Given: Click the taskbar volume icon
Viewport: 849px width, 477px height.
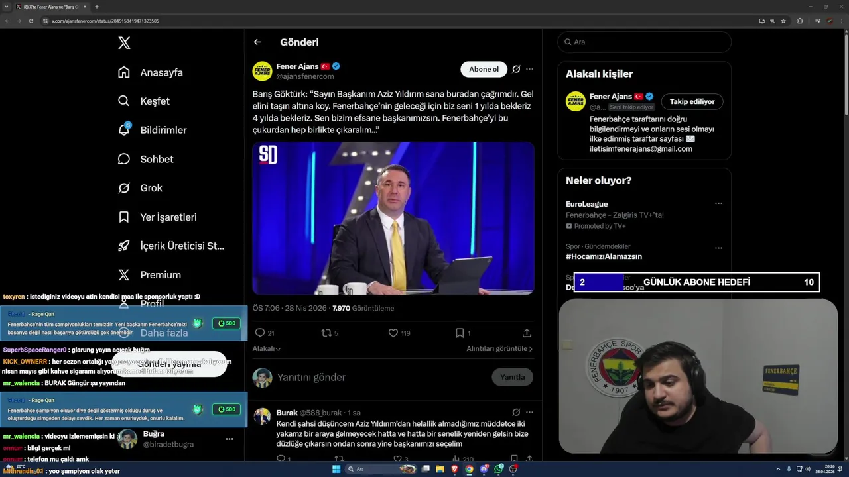Looking at the screenshot, I should tap(807, 469).
